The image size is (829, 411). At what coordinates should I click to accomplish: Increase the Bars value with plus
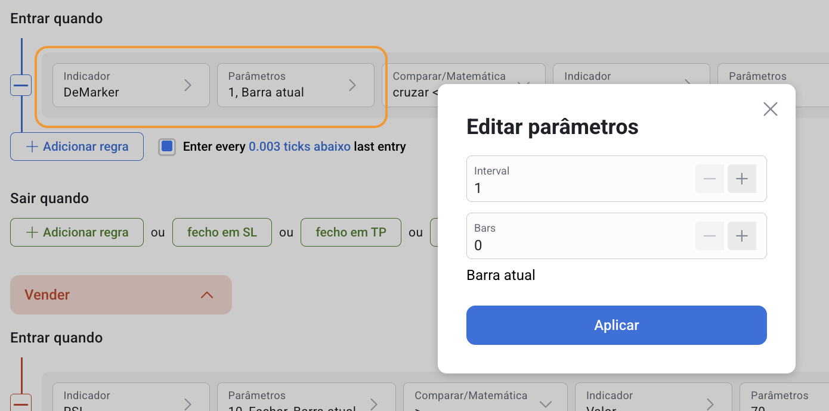[x=742, y=236]
